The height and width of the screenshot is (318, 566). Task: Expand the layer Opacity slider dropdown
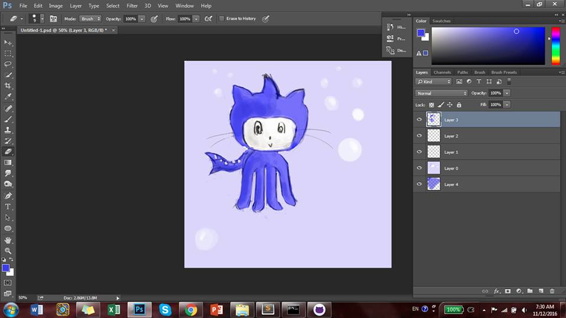507,93
